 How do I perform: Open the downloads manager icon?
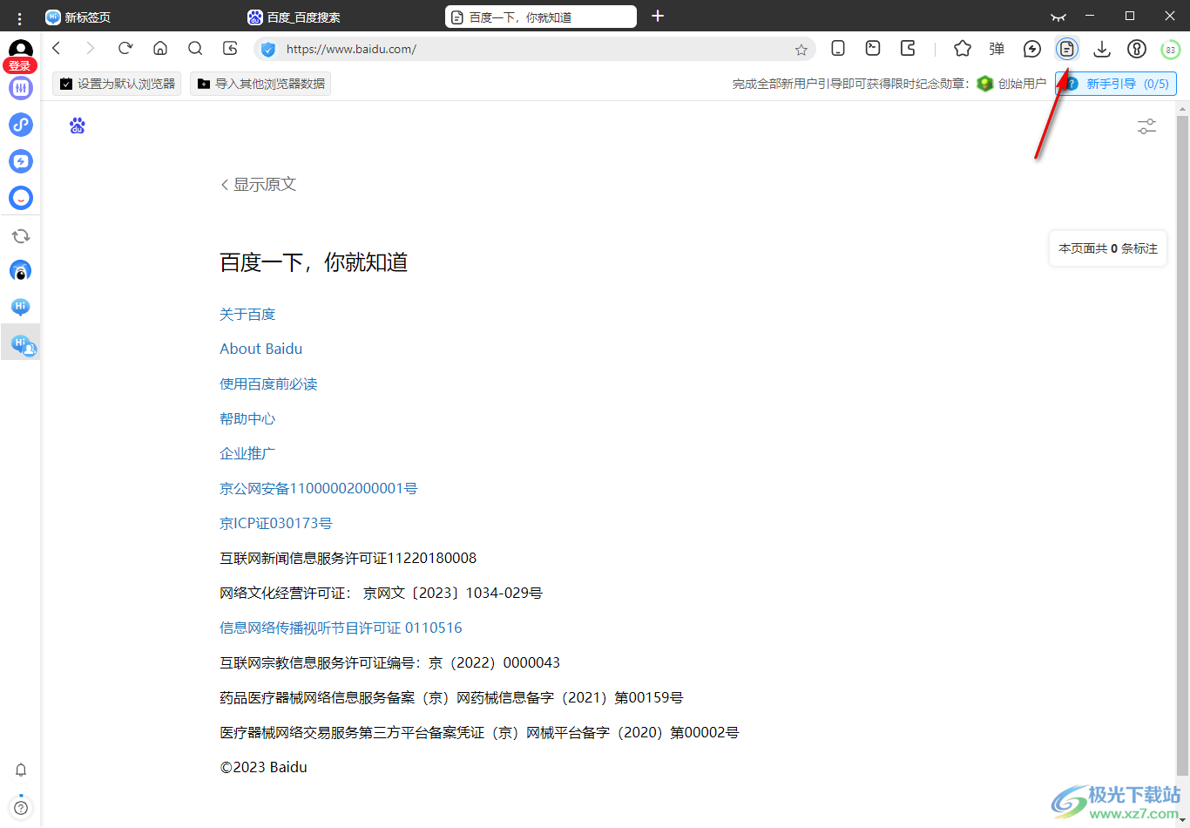pyautogui.click(x=1101, y=49)
